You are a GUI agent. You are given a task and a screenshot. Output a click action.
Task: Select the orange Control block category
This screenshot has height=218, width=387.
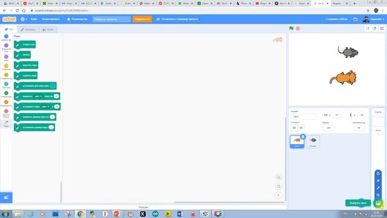(x=6, y=76)
